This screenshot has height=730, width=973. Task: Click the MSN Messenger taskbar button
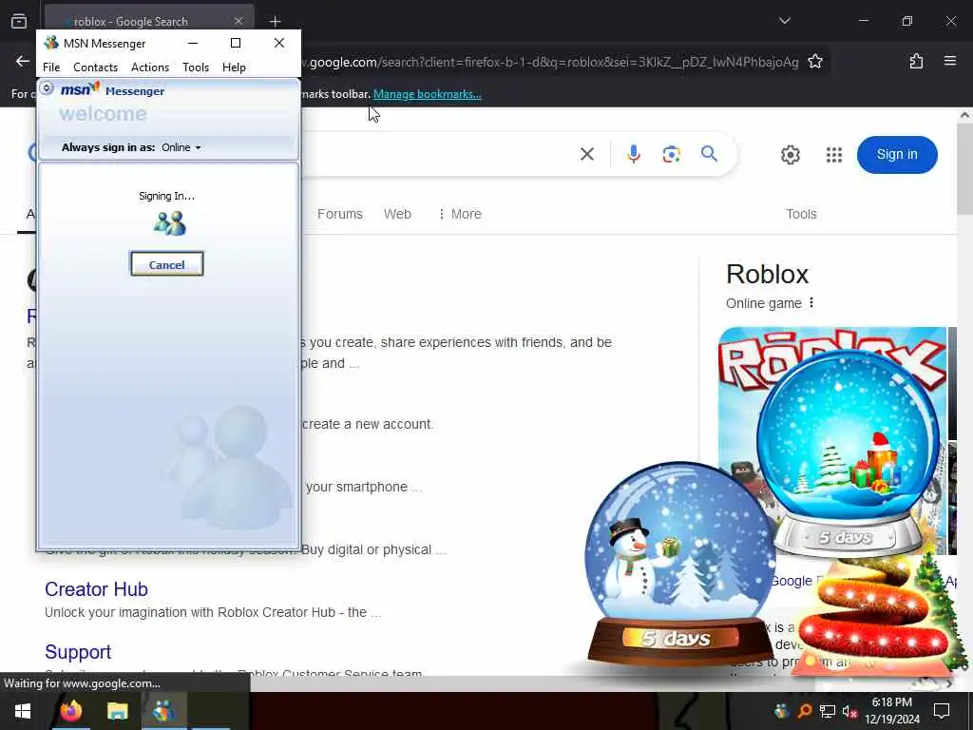(x=163, y=711)
